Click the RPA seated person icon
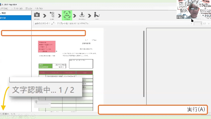211x119 pixels. (x=97, y=15)
